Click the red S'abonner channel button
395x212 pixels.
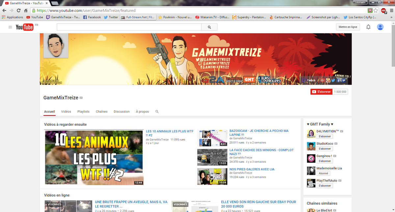point(321,92)
